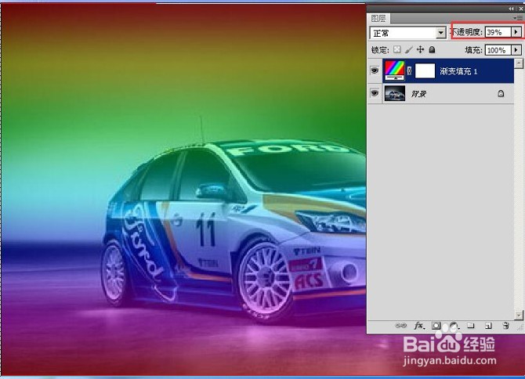The height and width of the screenshot is (379, 525).
Task: Click layer list scroll up arrow
Action: click(x=519, y=63)
